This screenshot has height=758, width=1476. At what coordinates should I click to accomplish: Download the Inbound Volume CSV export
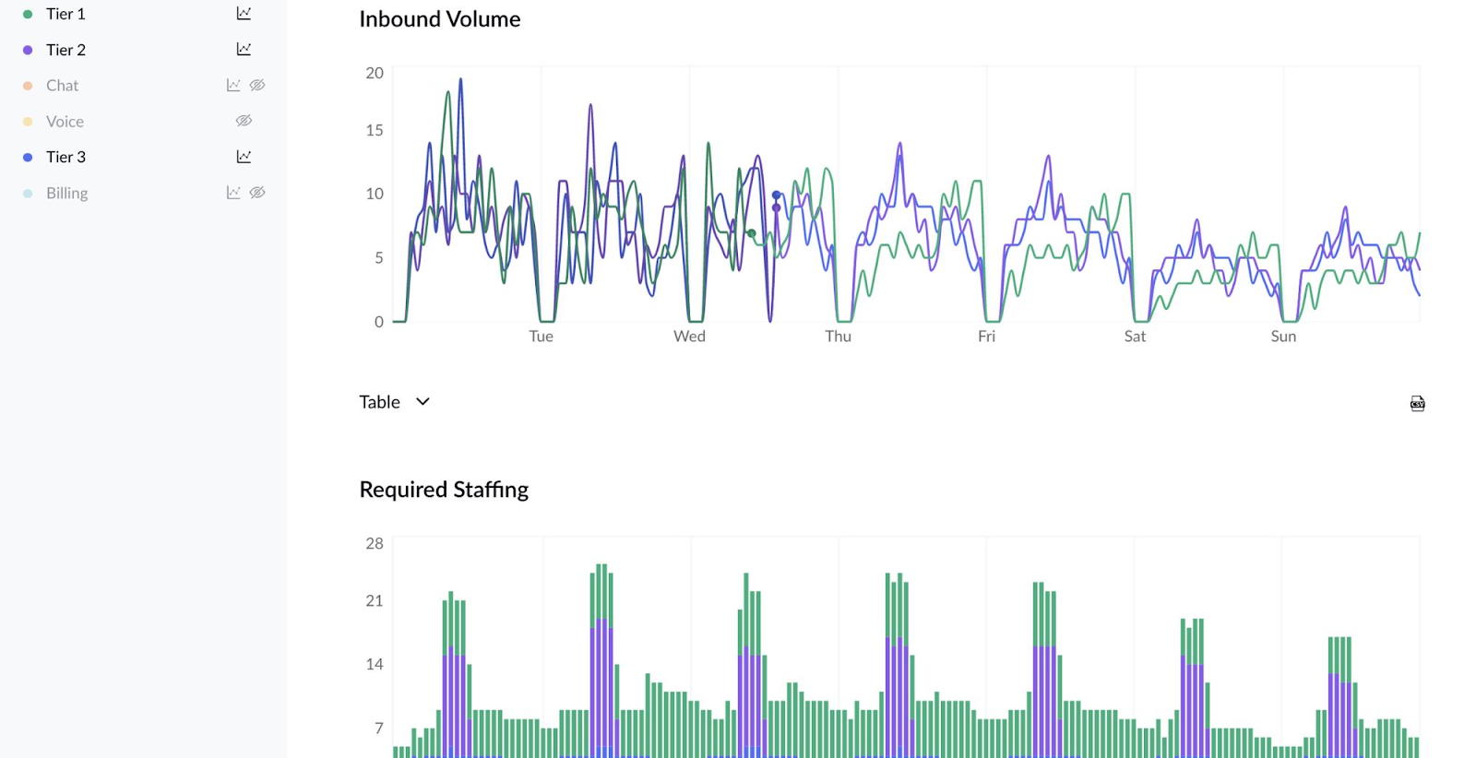pyautogui.click(x=1417, y=403)
